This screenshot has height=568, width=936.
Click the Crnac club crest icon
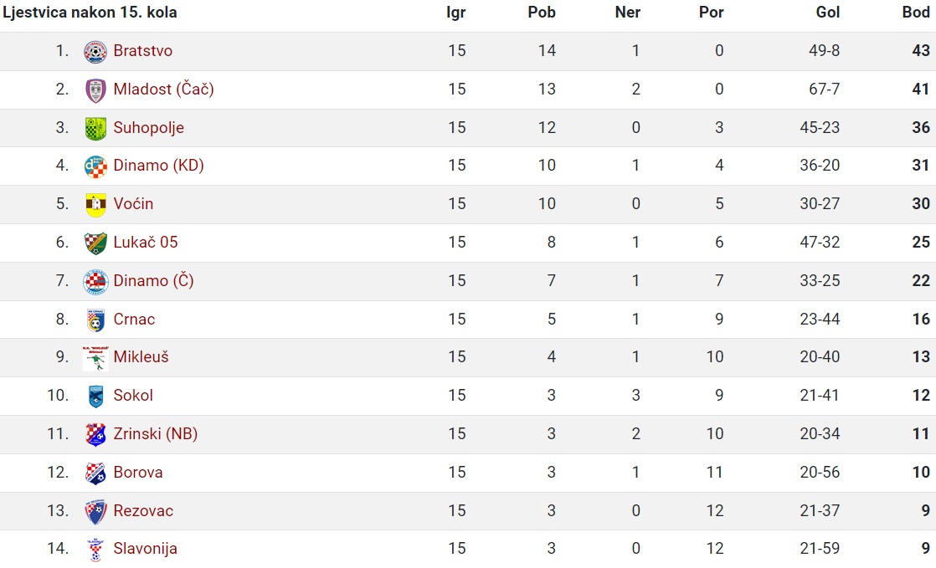coord(95,320)
